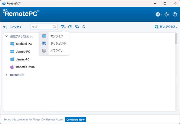Collapse the 最近アクセスした group

point(7,36)
